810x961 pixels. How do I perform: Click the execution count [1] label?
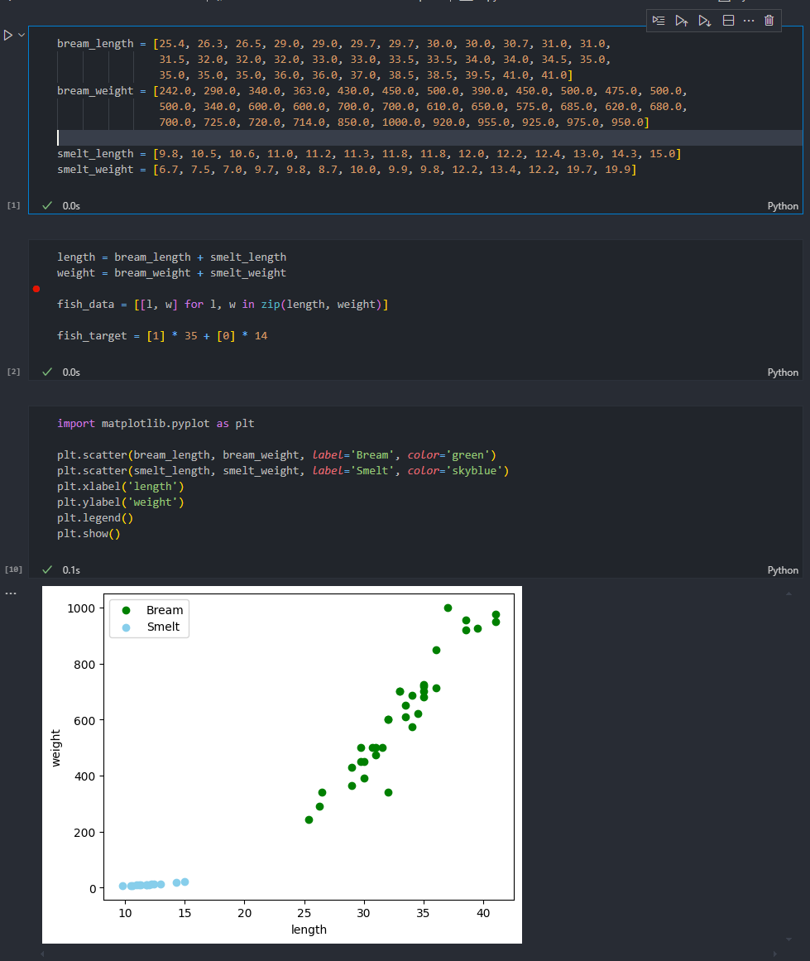[13, 204]
